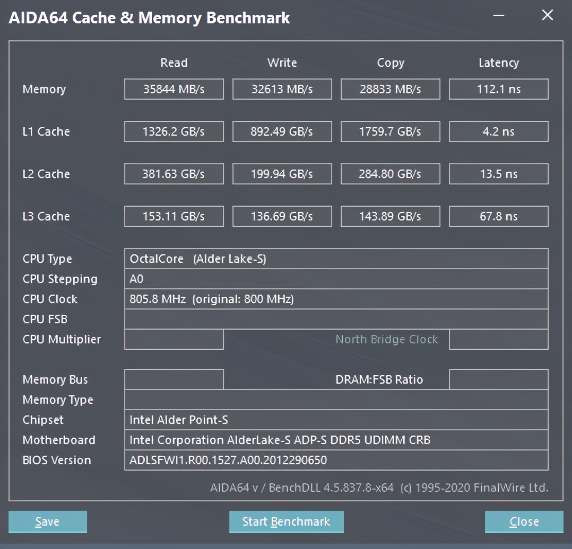Viewport: 572px width, 549px height.
Task: Select the CPU Stepping field showing A0
Action: (x=336, y=279)
